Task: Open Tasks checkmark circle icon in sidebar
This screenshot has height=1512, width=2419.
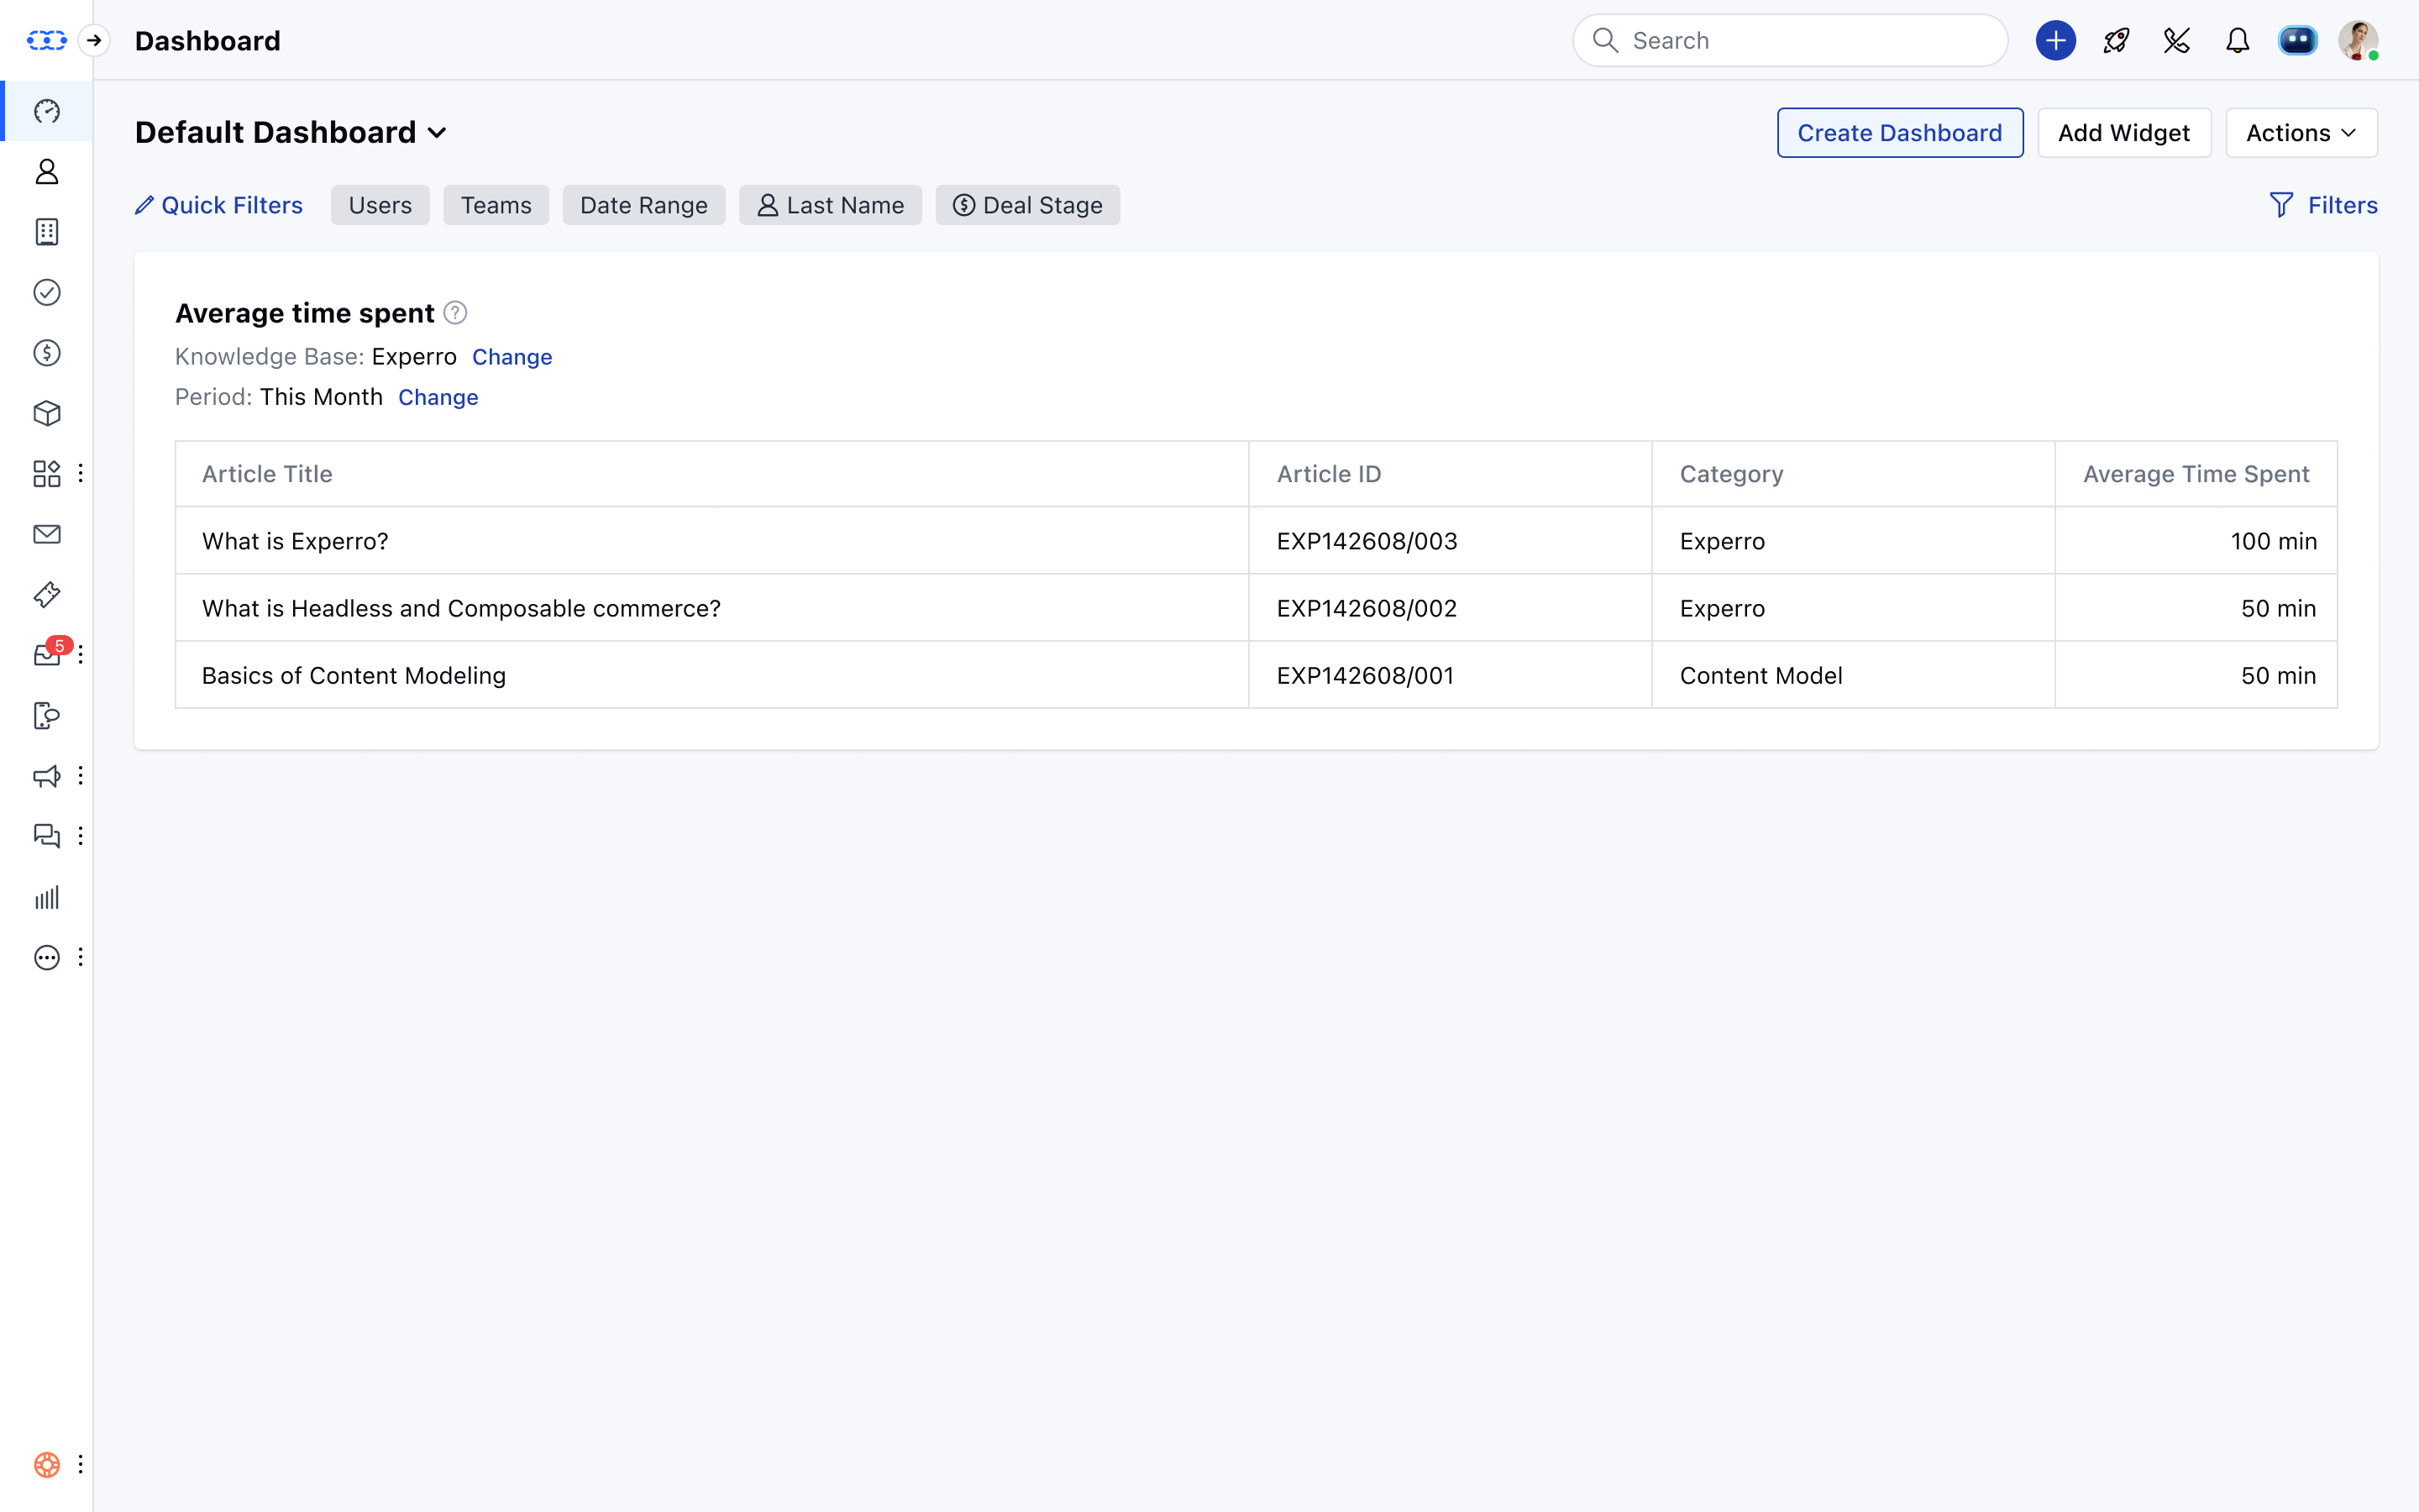Action: coord(47,292)
